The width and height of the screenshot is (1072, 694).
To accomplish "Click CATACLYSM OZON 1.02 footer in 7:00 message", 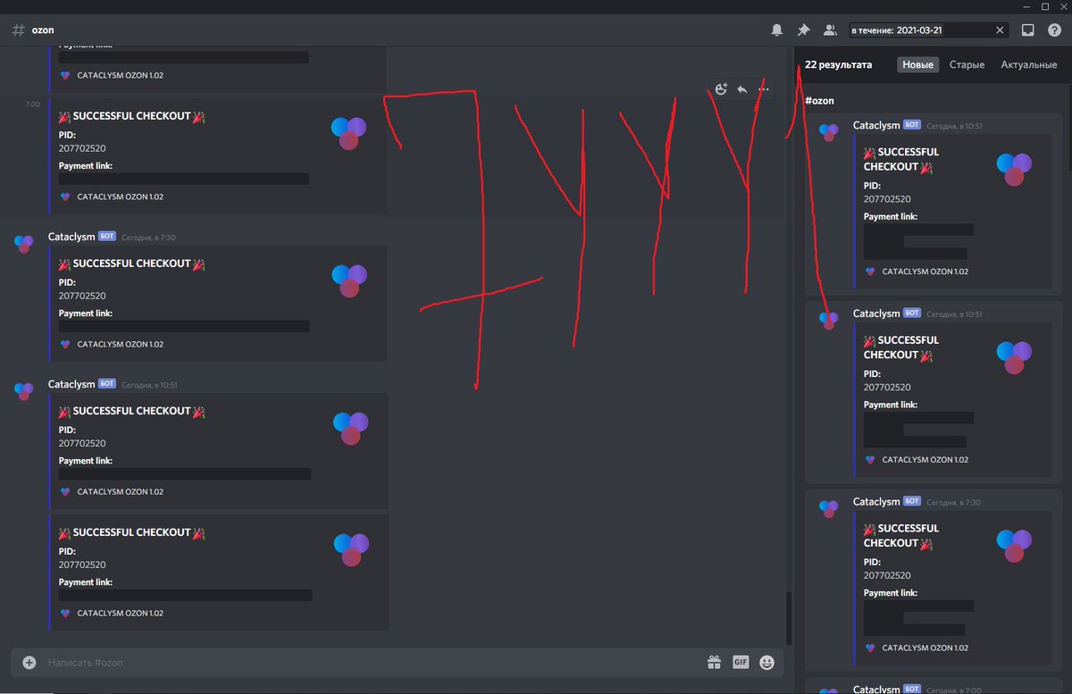I will coord(120,196).
